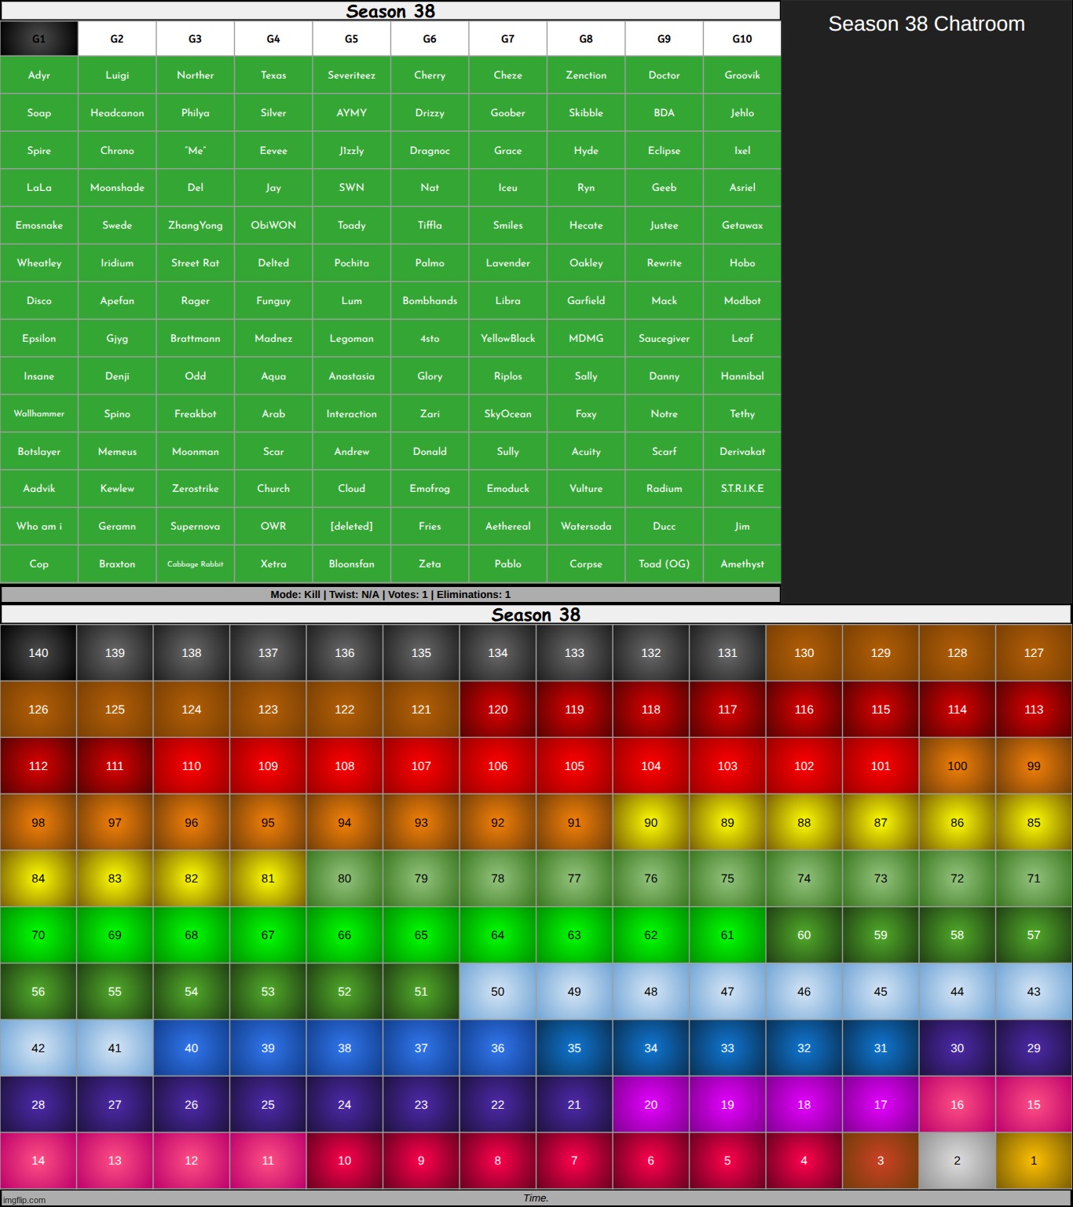The height and width of the screenshot is (1207, 1073).
Task: Choose the ObiWON player cell
Action: click(273, 226)
